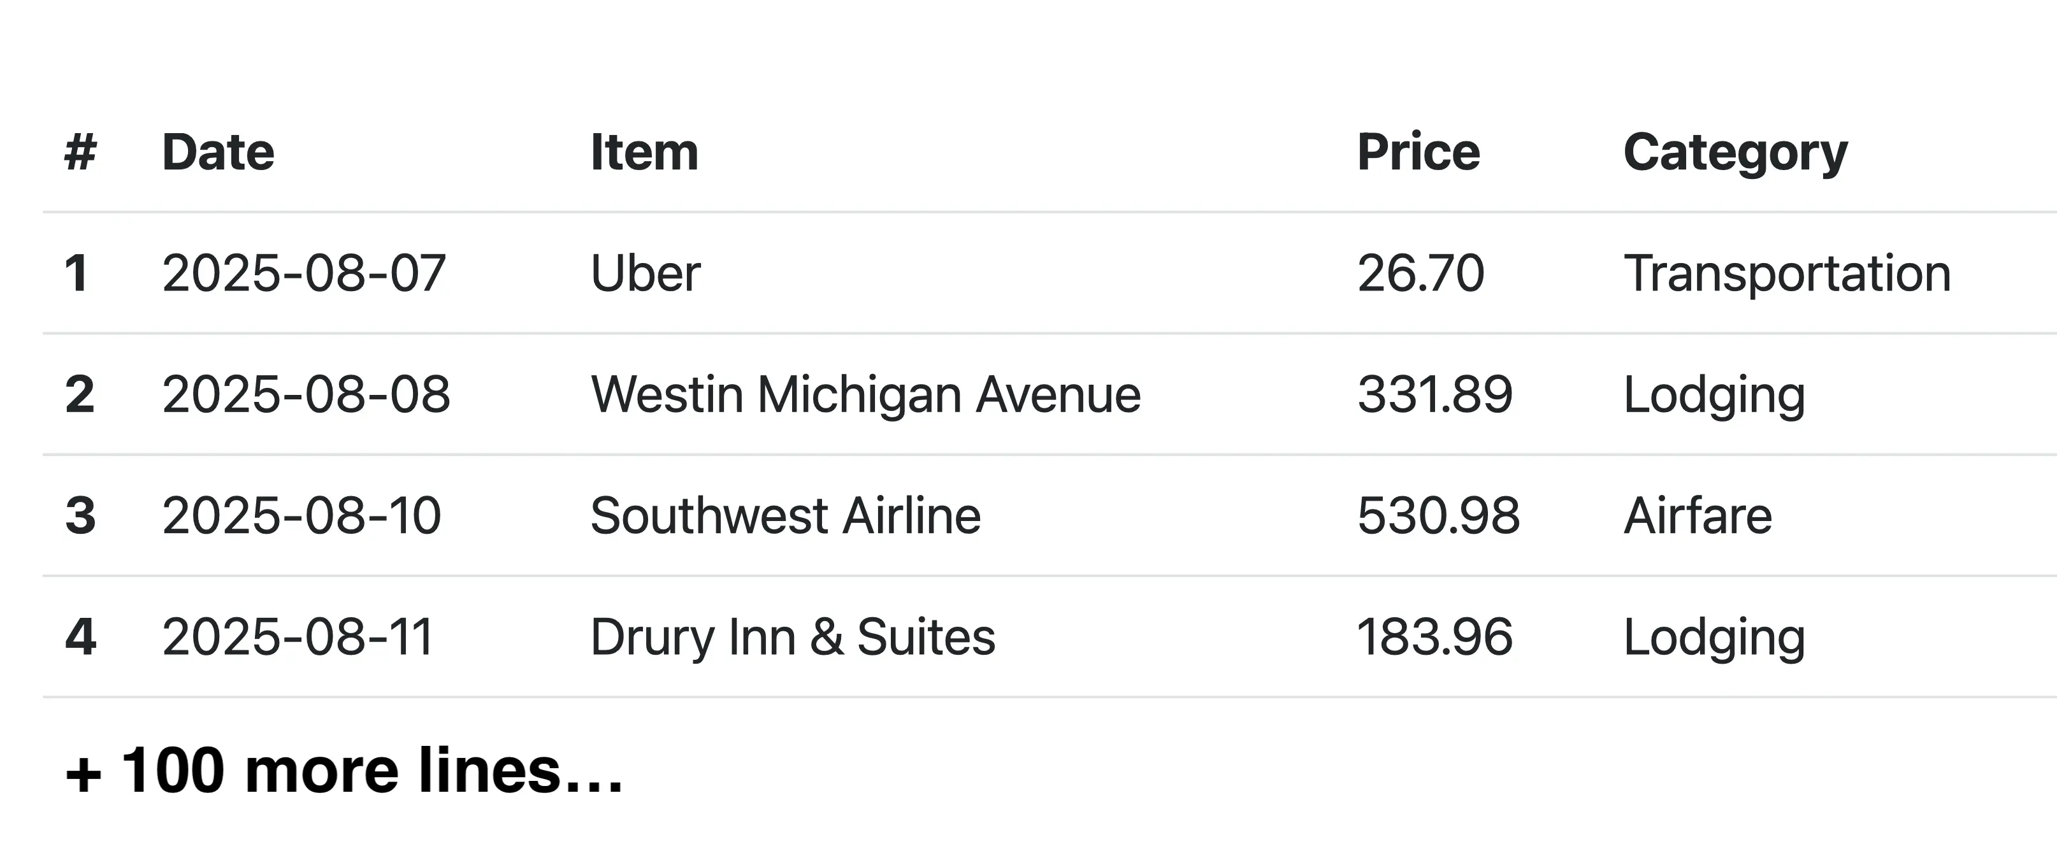This screenshot has width=2057, height=865.
Task: Select the 26.70 price cell
Action: click(1420, 273)
